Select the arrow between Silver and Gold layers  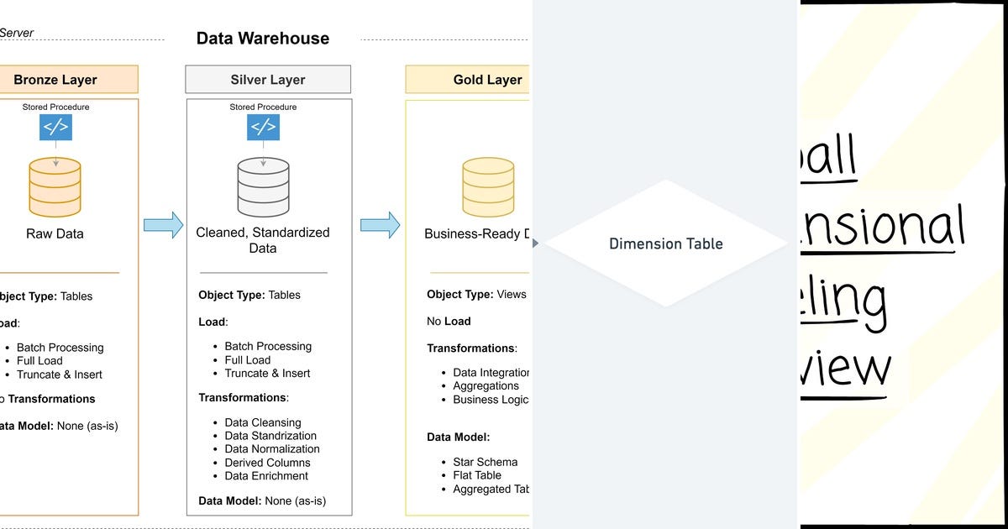coord(377,226)
